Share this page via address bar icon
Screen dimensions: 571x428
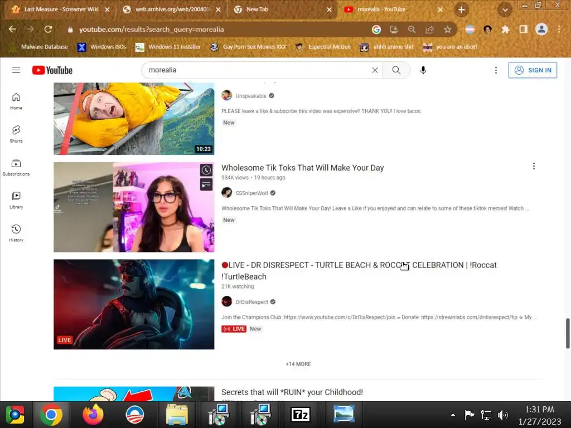[x=430, y=30]
